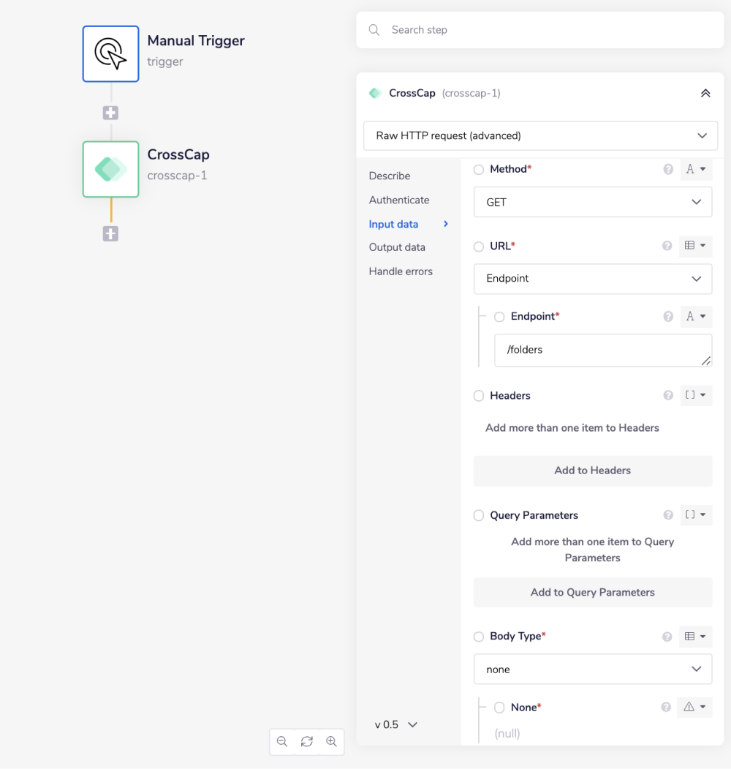Expand the Body Type none dropdown
Viewport: 731px width, 769px height.
click(592, 669)
